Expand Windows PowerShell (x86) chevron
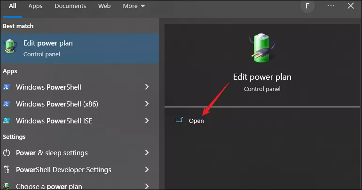This screenshot has width=362, height=190. coord(147,104)
